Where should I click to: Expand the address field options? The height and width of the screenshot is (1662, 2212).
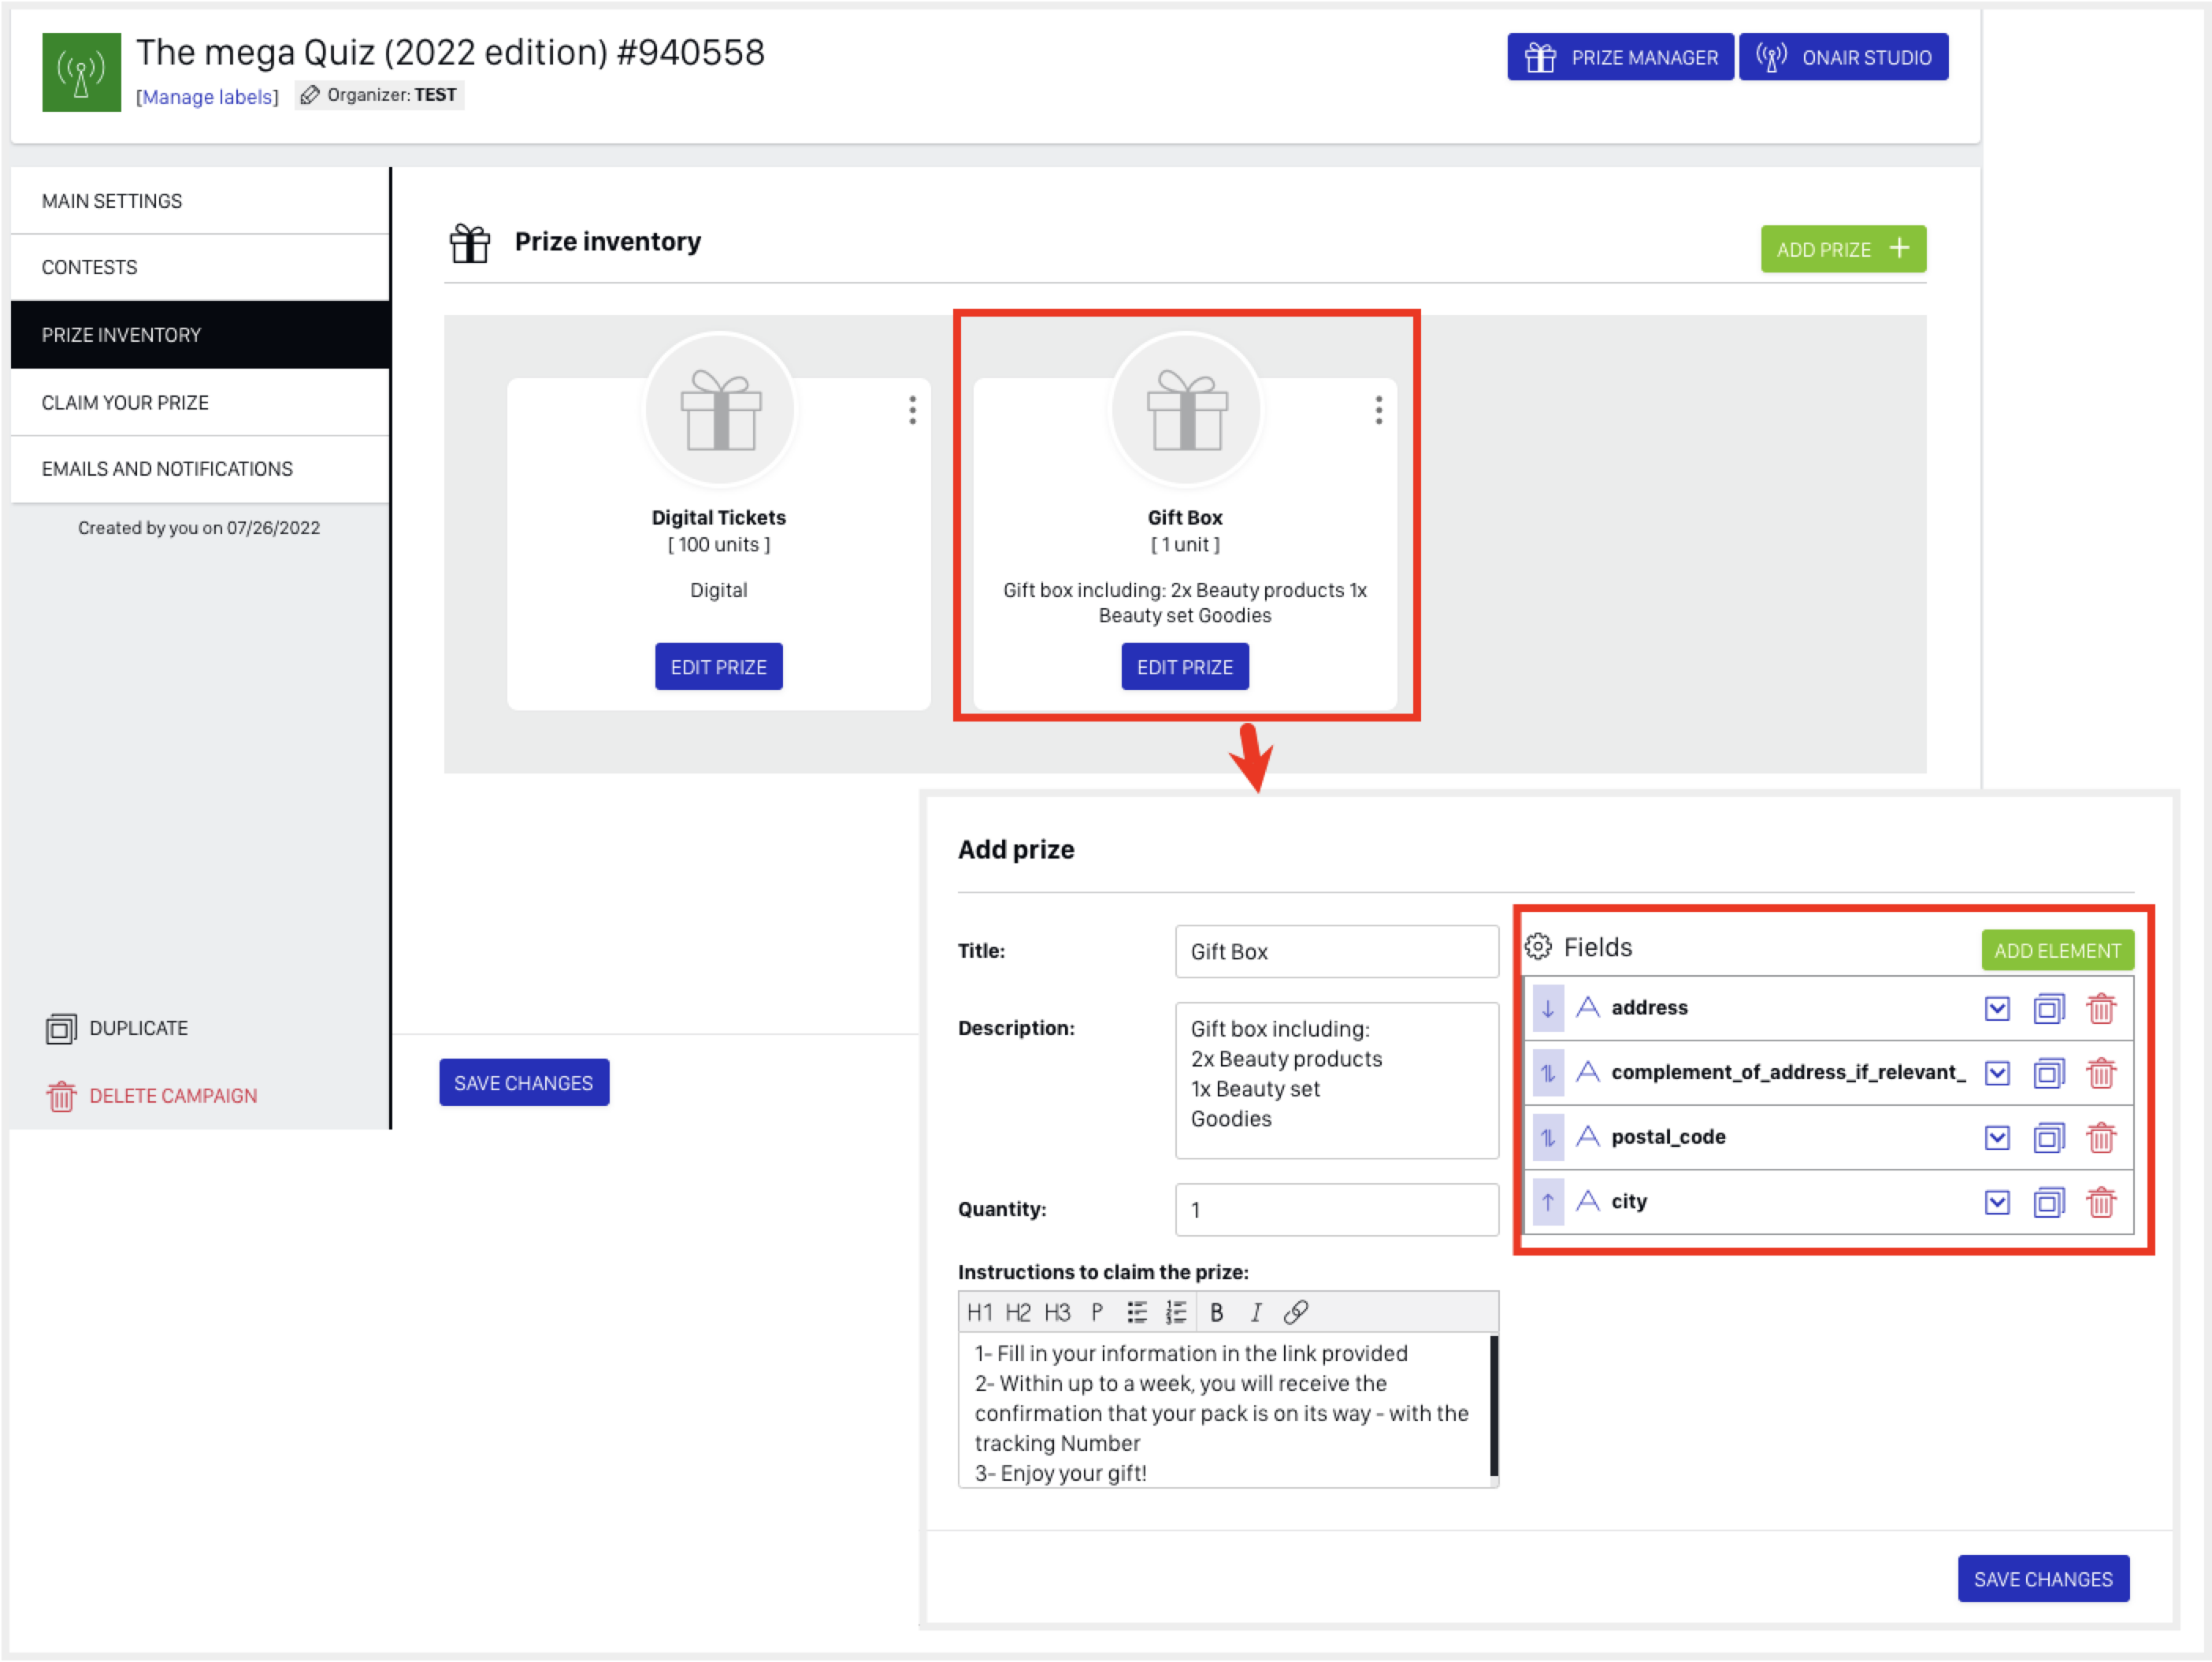coord(1997,1008)
